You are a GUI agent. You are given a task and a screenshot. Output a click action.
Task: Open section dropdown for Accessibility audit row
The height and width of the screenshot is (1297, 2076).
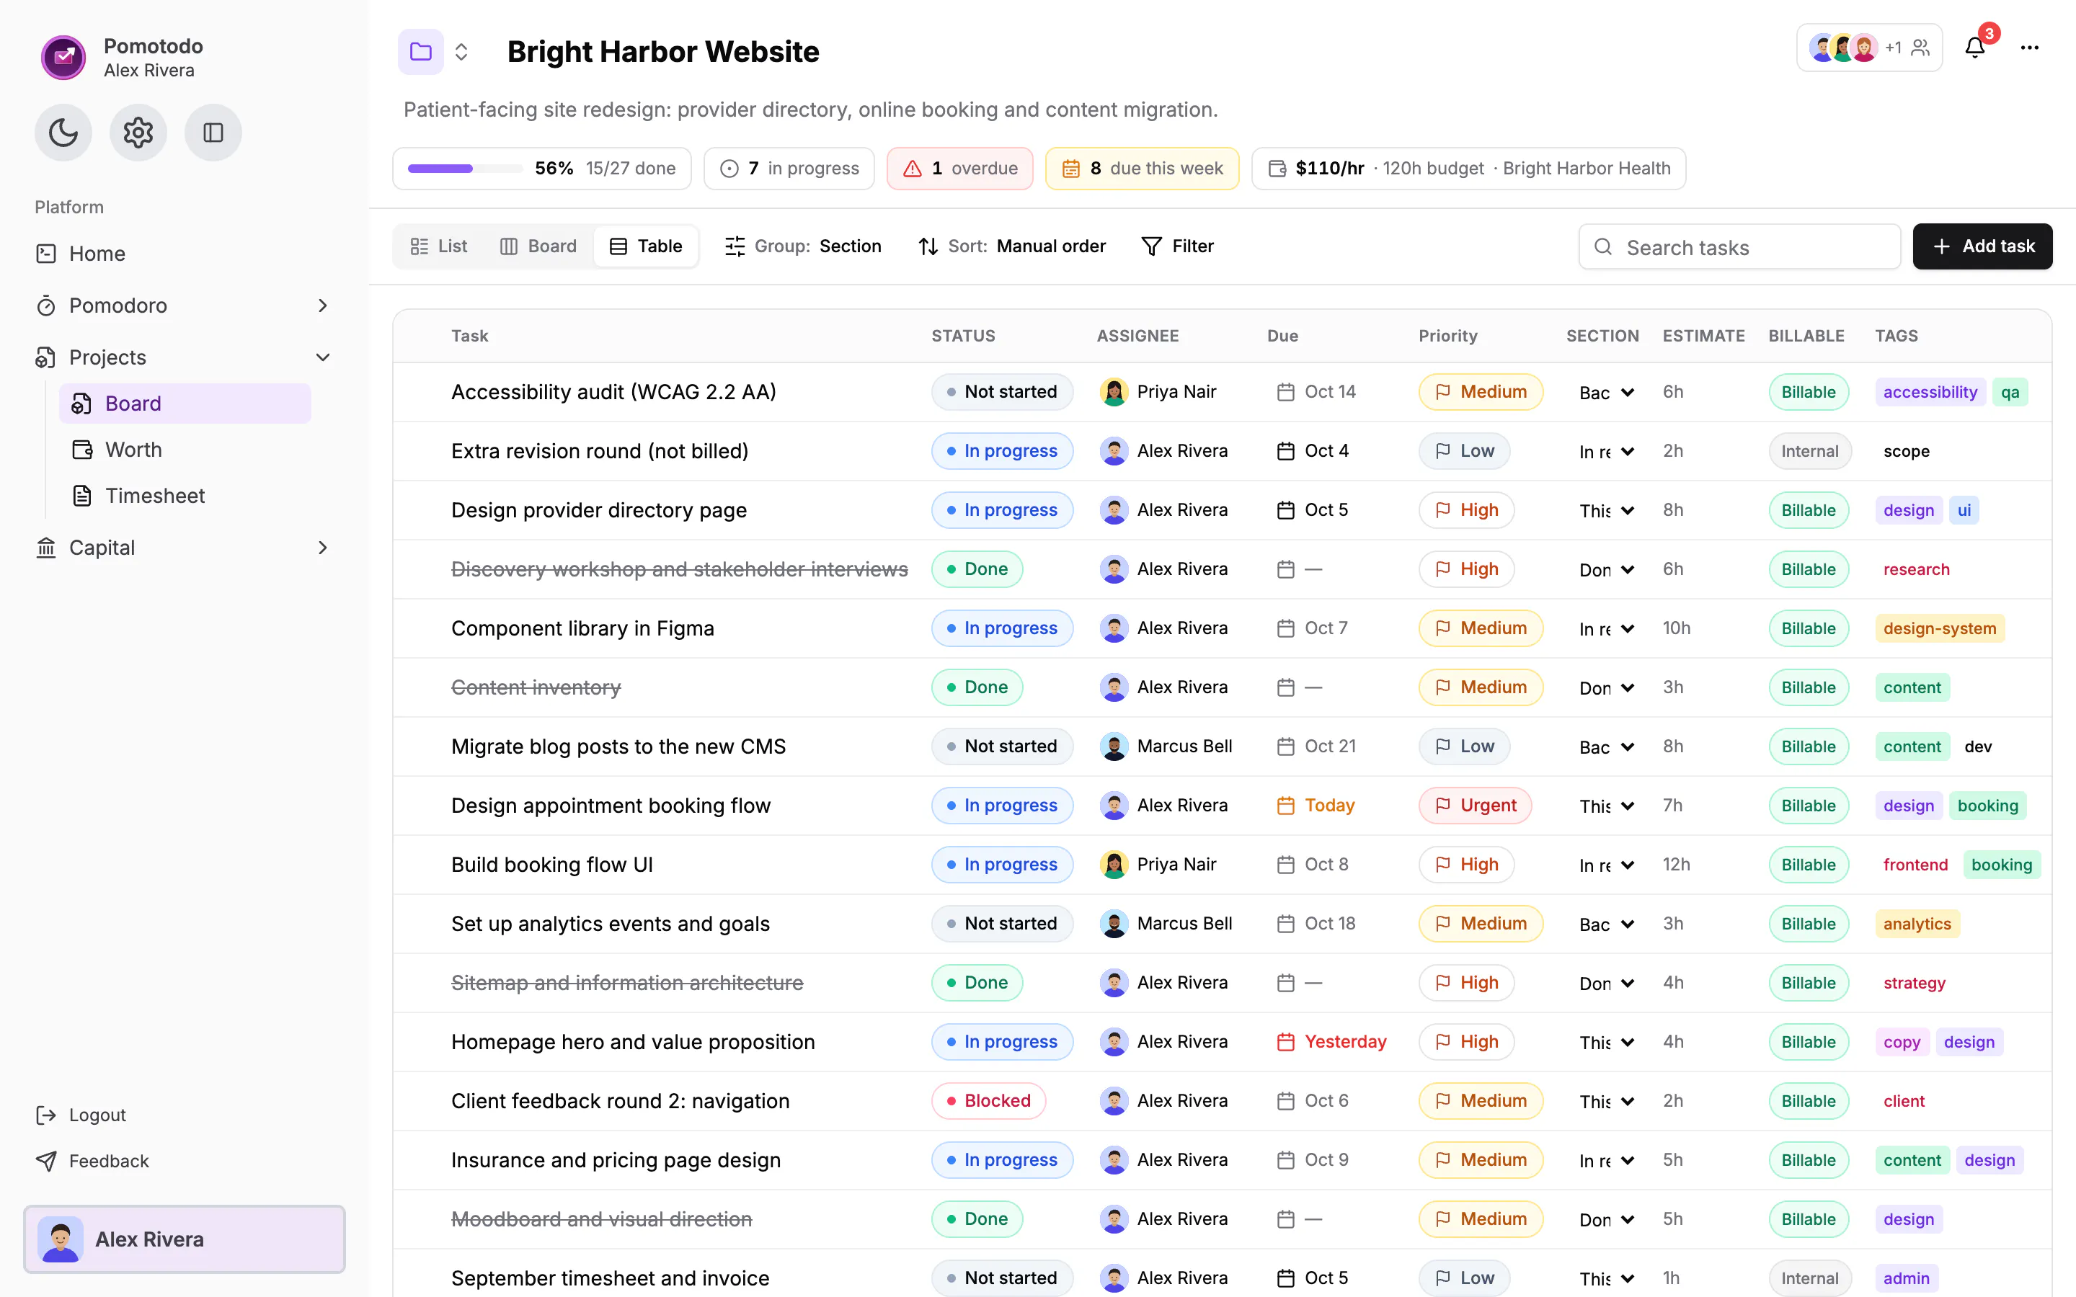[1607, 392]
